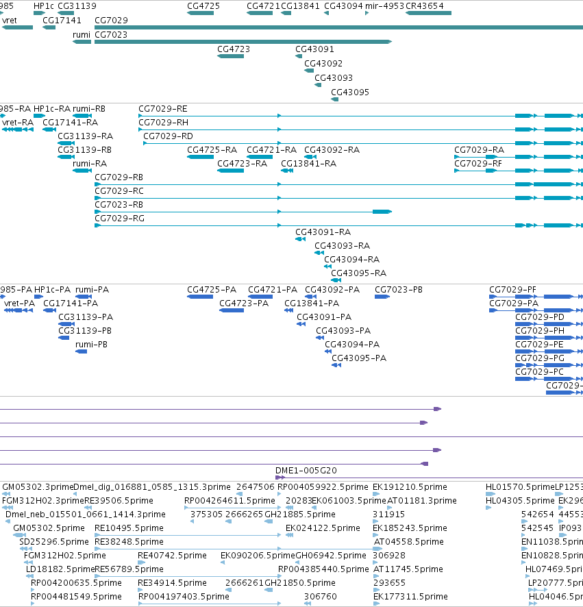Viewport: 583px width, 607px height.
Task: Select the AT11745.5prime EST label
Action: tap(408, 569)
